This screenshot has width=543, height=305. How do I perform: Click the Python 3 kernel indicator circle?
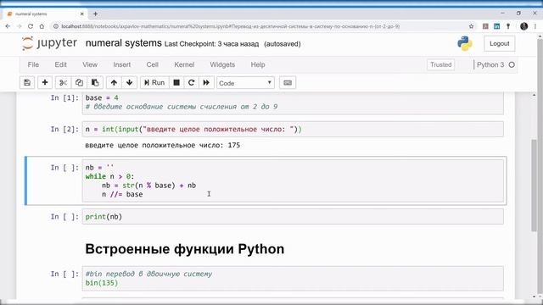[512, 64]
